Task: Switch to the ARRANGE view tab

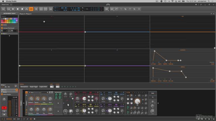Action: point(9,119)
